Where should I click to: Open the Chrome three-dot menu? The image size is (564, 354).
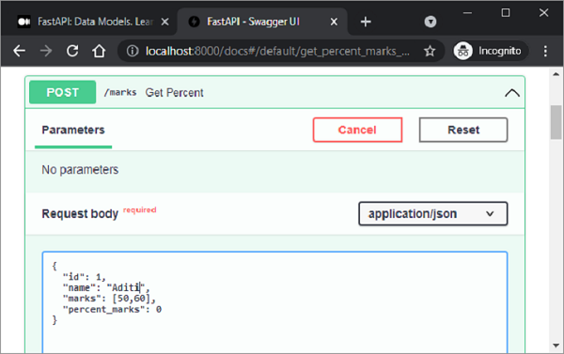(x=545, y=51)
